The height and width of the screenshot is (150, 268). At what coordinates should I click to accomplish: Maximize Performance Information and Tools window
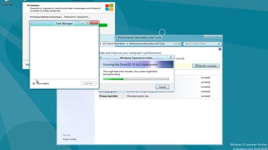(211, 37)
